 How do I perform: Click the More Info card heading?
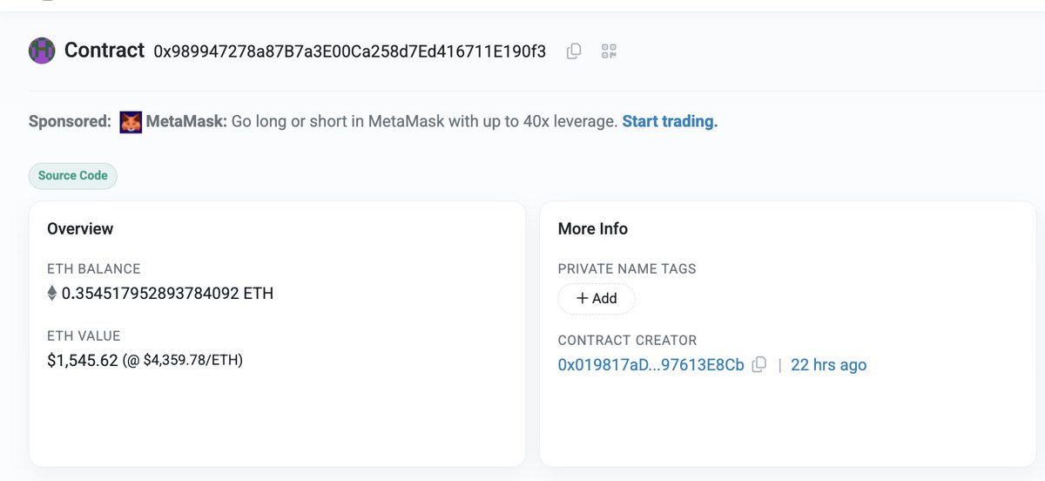[593, 228]
